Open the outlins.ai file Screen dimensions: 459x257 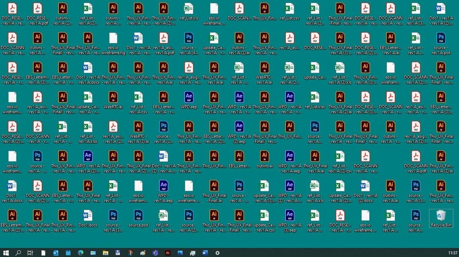pos(264,159)
